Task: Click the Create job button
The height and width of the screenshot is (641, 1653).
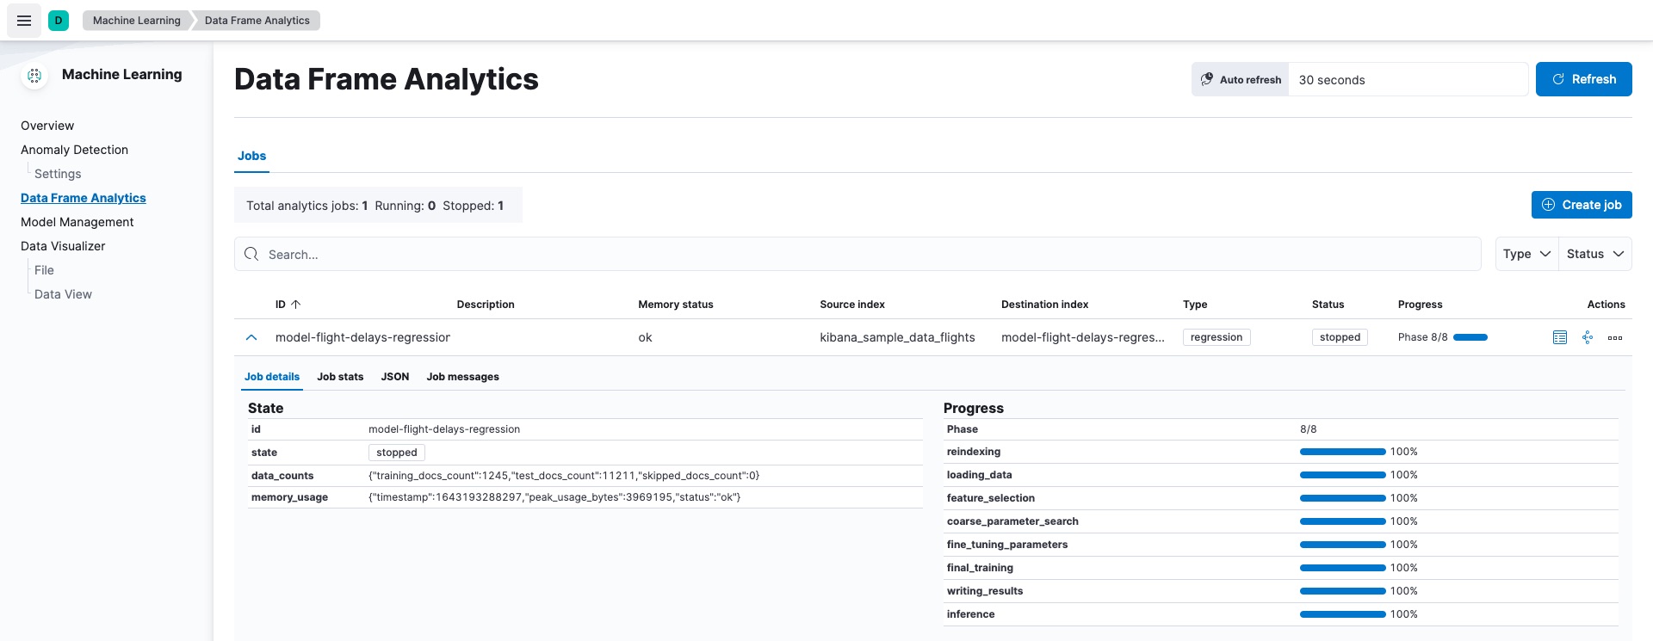Action: (x=1582, y=205)
